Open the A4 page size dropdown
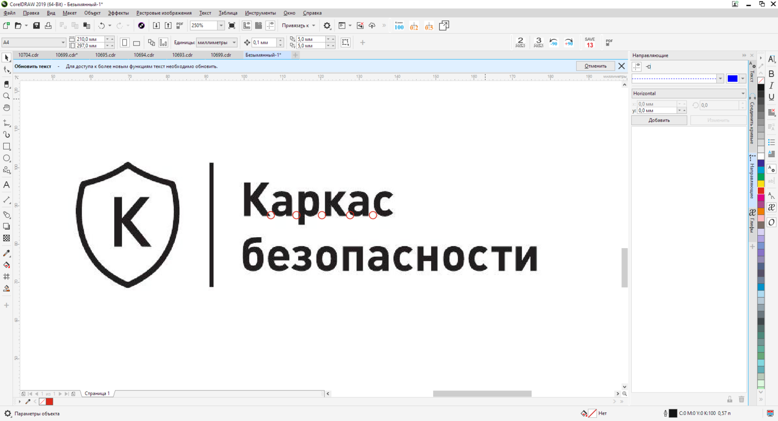This screenshot has width=778, height=421. click(63, 42)
